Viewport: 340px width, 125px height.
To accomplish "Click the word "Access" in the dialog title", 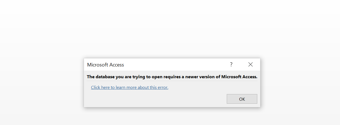I will 117,65.
